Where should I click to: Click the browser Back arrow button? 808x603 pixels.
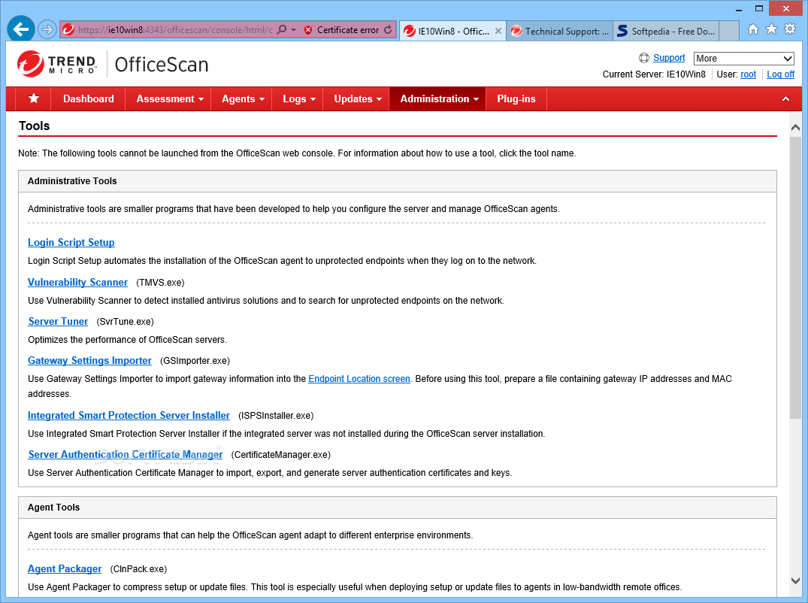coord(20,29)
